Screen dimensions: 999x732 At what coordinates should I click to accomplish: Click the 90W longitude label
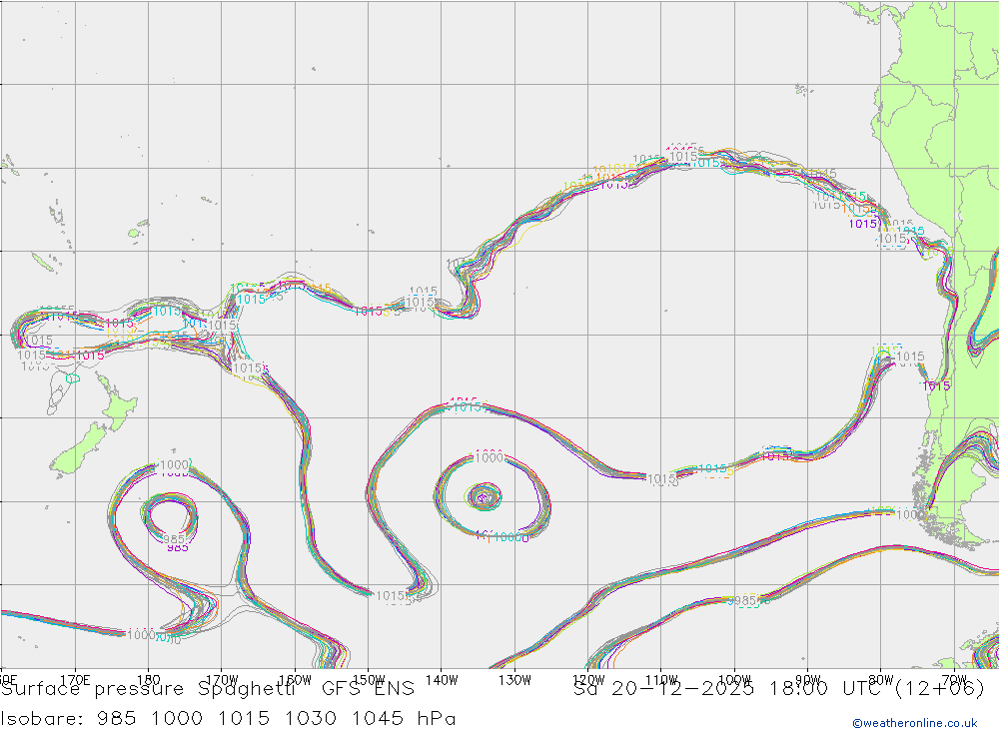coord(808,680)
